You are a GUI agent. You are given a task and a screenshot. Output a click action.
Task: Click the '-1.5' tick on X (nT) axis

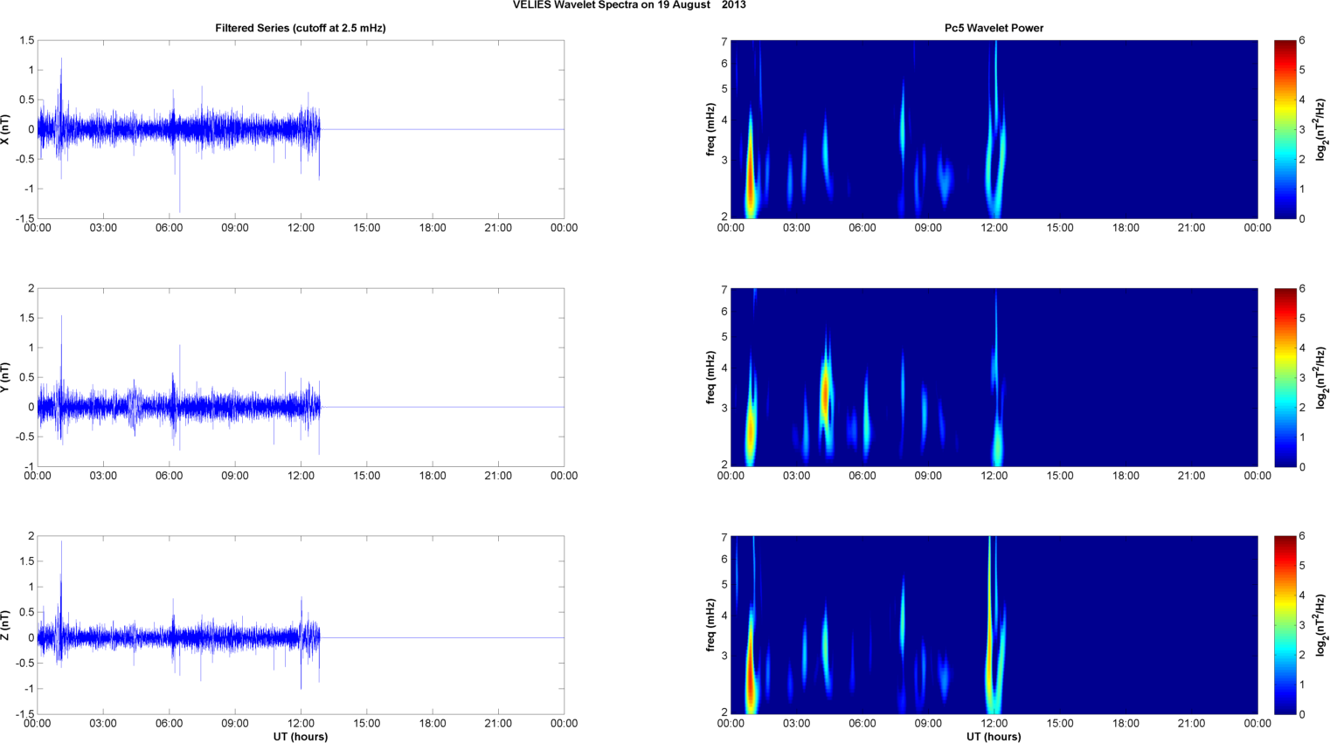pyautogui.click(x=25, y=218)
